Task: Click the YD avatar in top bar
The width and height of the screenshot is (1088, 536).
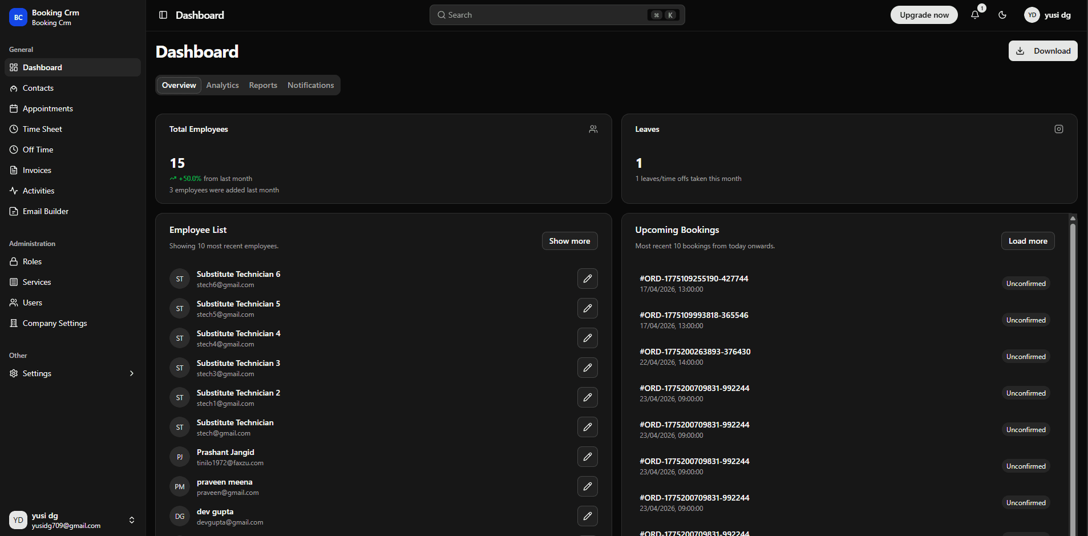Action: point(1032,15)
